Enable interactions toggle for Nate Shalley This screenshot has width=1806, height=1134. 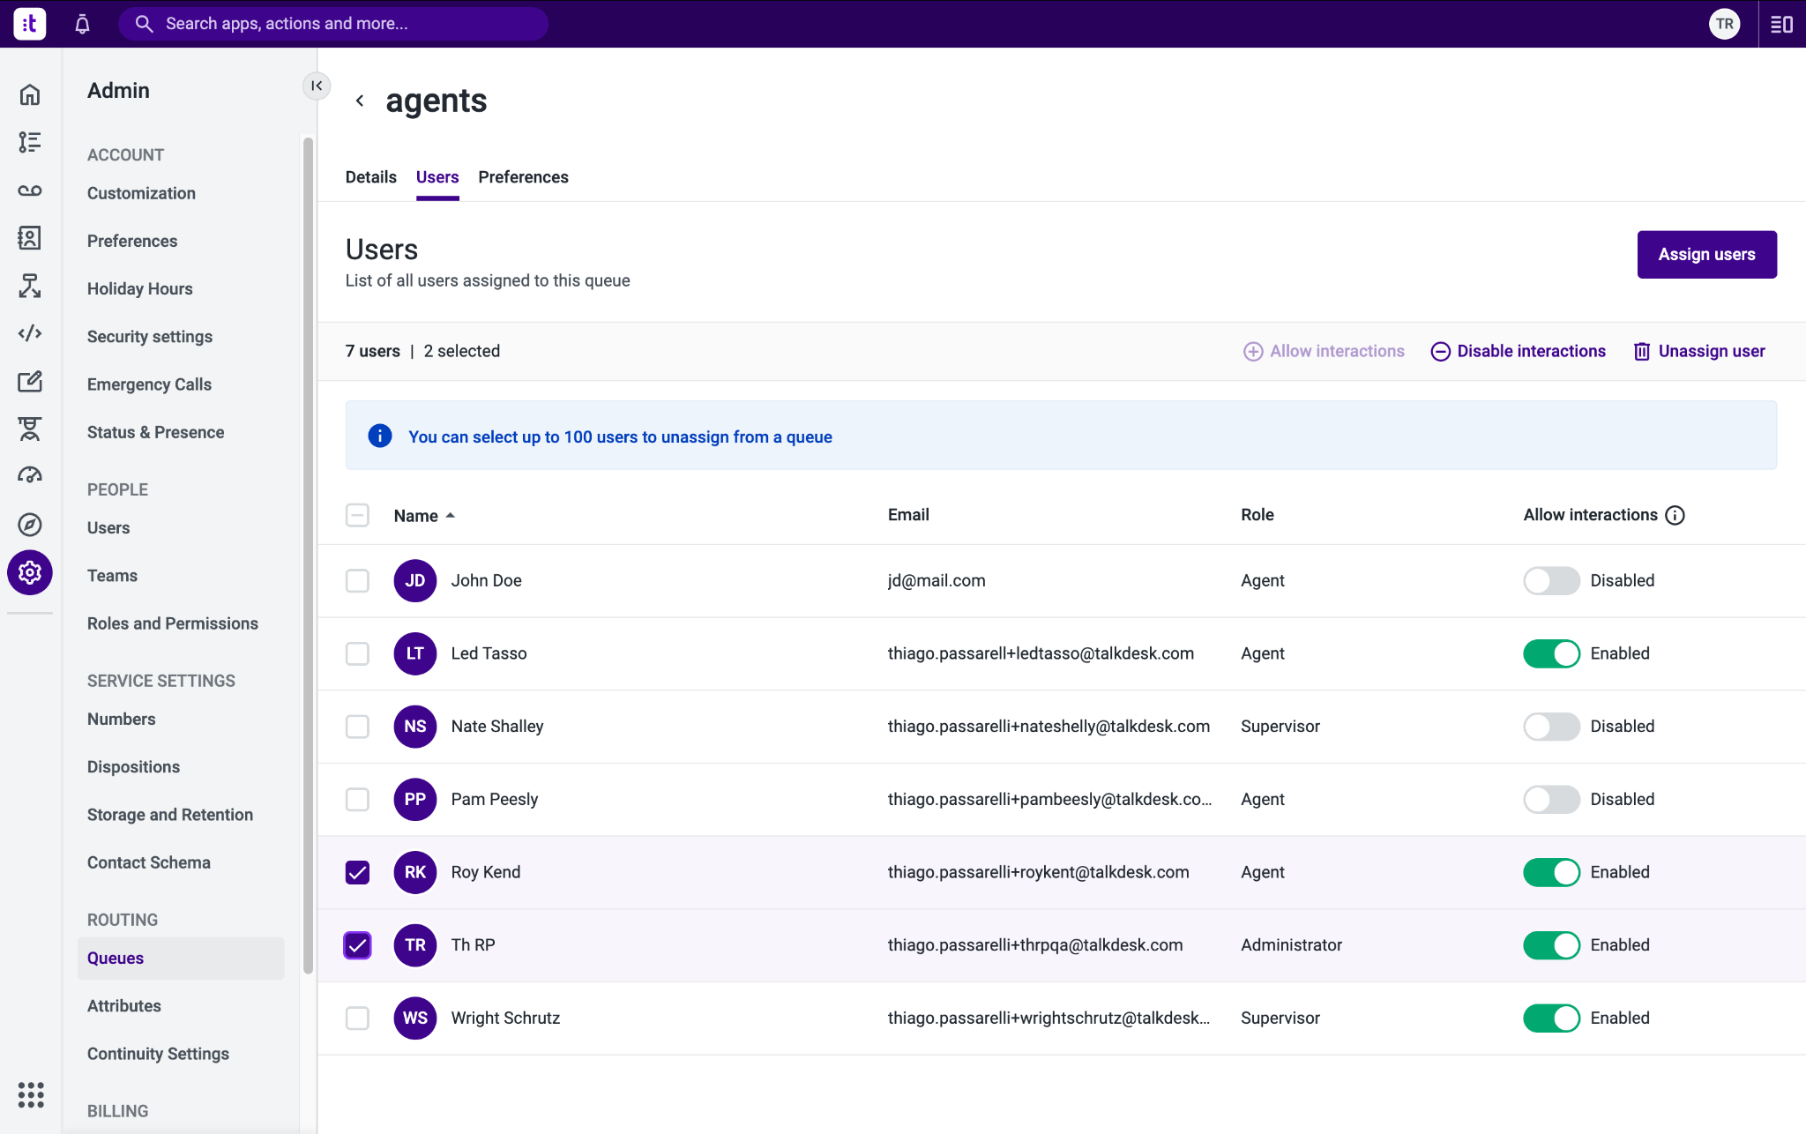(x=1551, y=727)
